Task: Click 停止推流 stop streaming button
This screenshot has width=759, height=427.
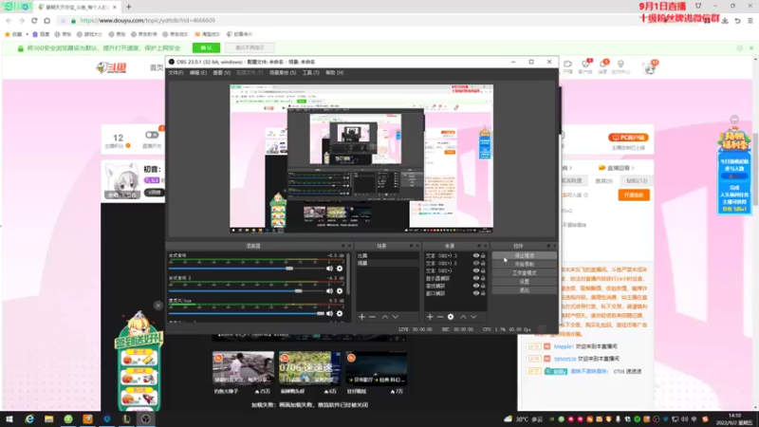Action: click(525, 255)
